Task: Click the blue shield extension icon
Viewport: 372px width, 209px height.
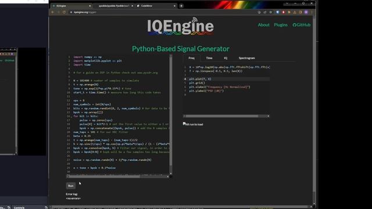Action: tap(278, 12)
